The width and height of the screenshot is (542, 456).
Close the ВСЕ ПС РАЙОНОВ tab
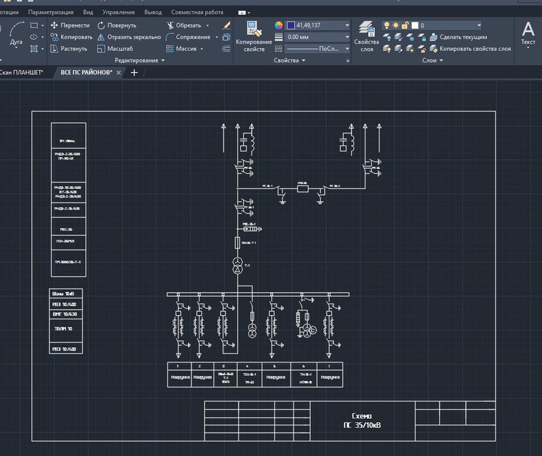(119, 72)
